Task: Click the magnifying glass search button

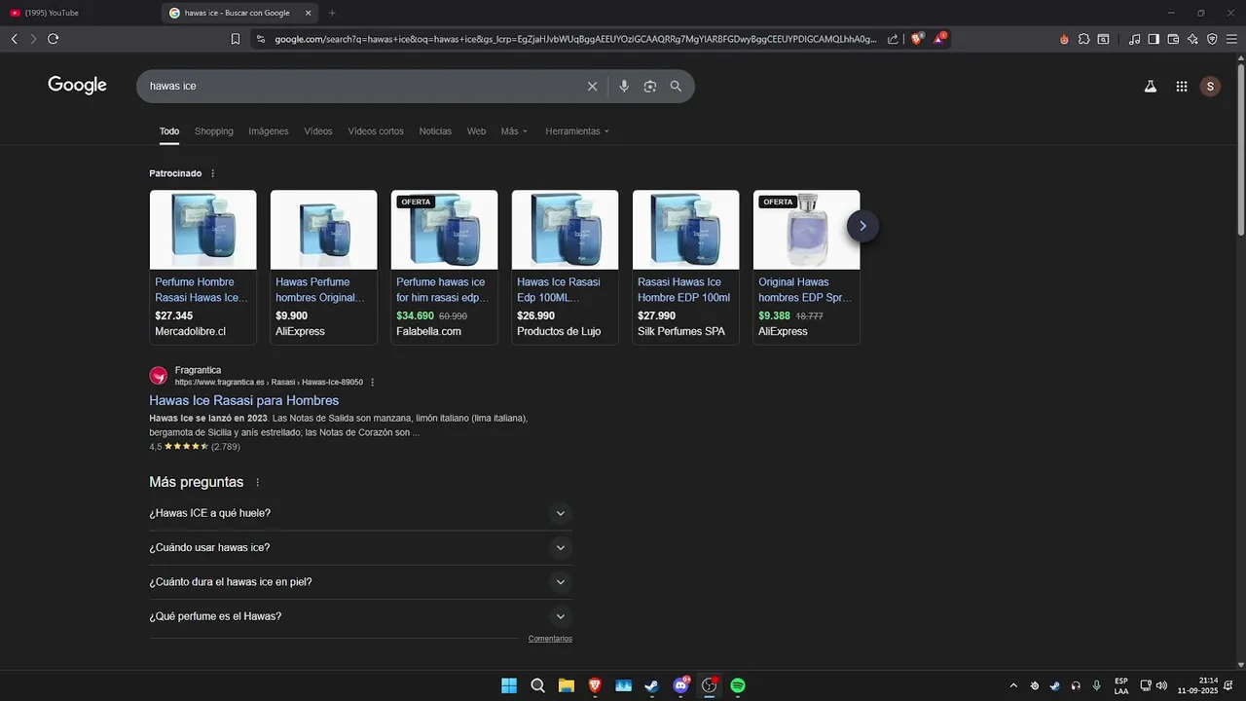Action: click(676, 87)
